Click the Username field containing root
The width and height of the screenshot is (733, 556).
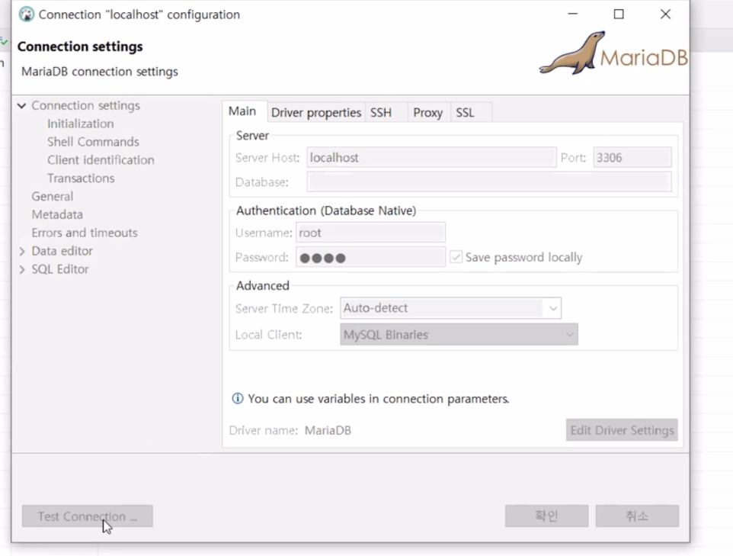coord(371,233)
